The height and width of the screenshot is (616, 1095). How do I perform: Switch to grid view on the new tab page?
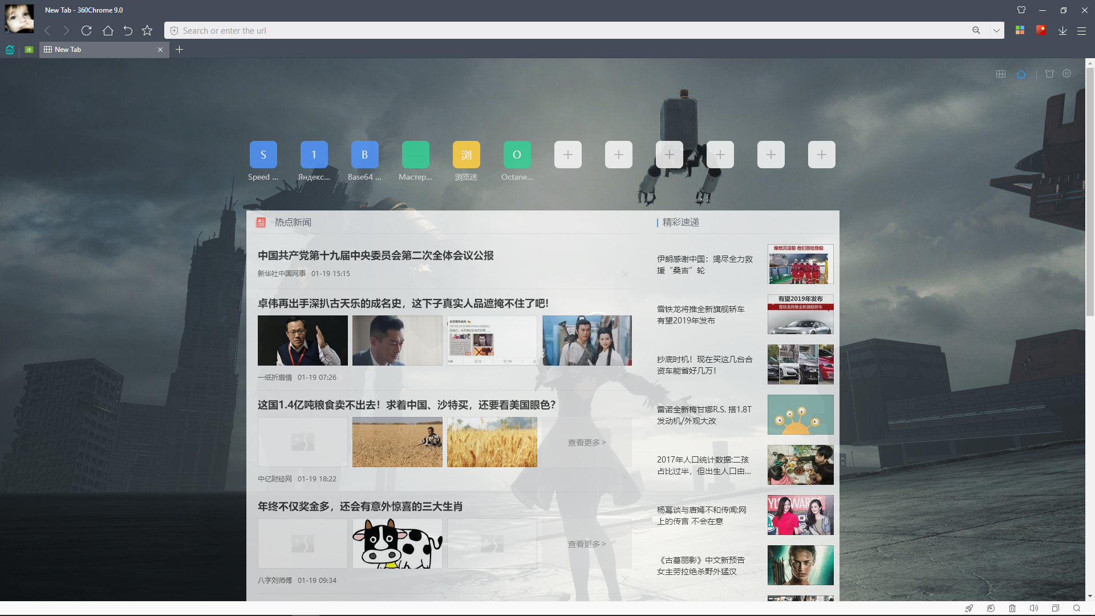[x=1001, y=74]
